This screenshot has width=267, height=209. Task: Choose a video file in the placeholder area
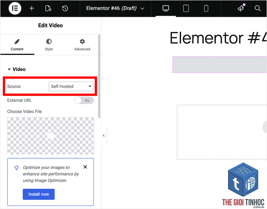point(50,136)
